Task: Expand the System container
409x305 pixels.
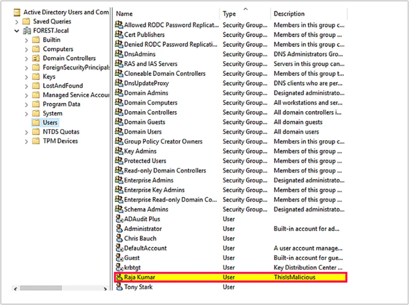Action: (26, 114)
